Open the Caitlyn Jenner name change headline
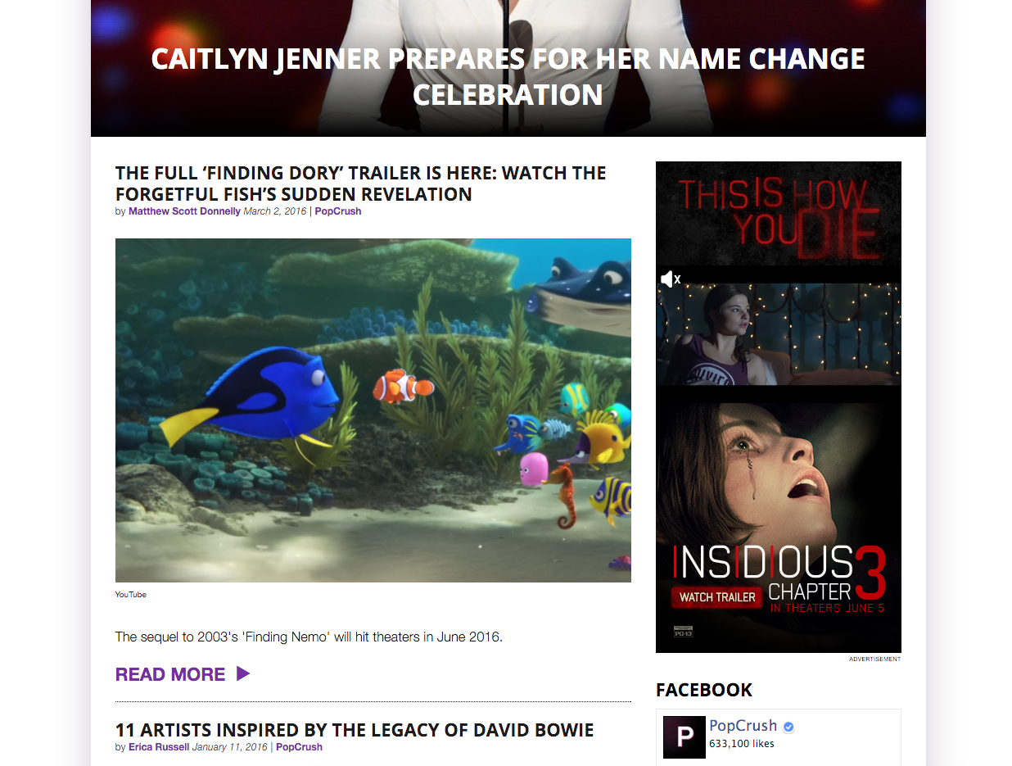Screen dimensions: 1012x766 508,77
